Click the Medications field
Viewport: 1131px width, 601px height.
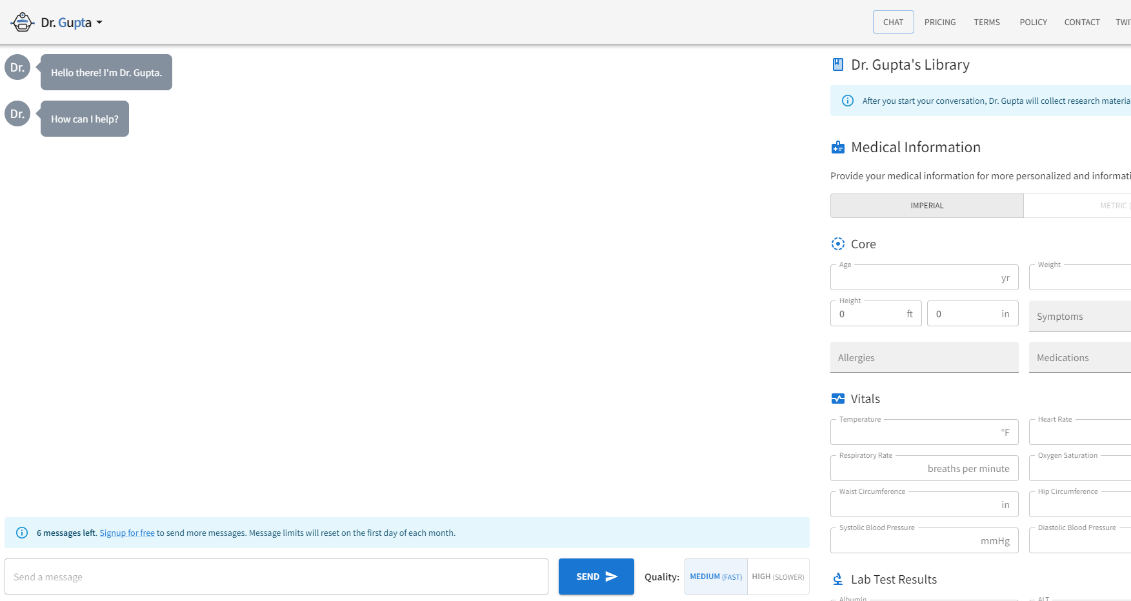point(1080,357)
